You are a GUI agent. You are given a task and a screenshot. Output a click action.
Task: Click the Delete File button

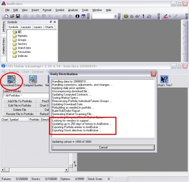(x=19, y=110)
